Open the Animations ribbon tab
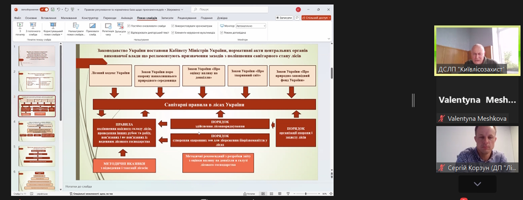The height and width of the screenshot is (200, 523). tap(127, 18)
